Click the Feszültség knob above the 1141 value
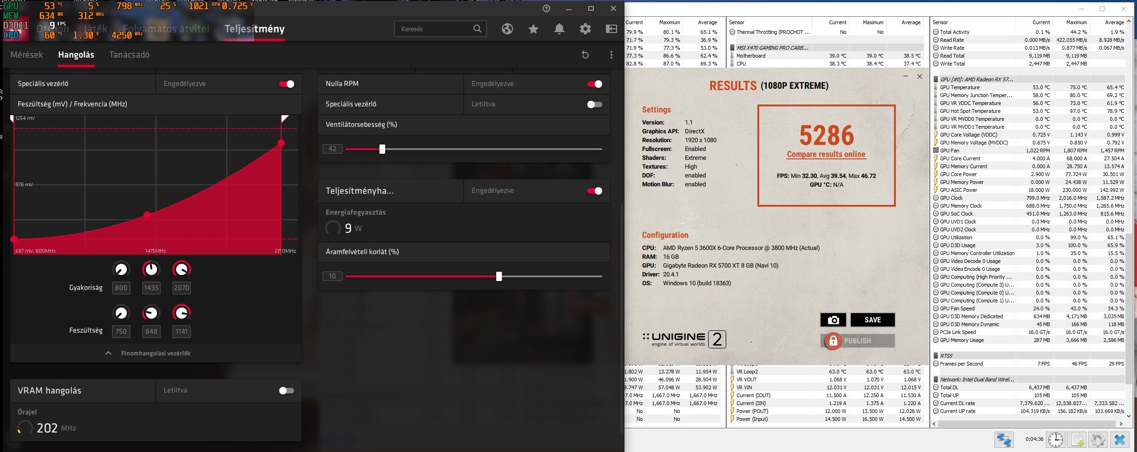 [x=181, y=313]
